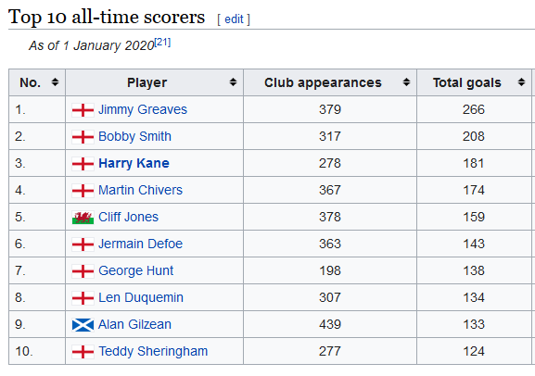Open Harry Kane bold link
Image resolution: width=535 pixels, height=376 pixels.
click(134, 164)
